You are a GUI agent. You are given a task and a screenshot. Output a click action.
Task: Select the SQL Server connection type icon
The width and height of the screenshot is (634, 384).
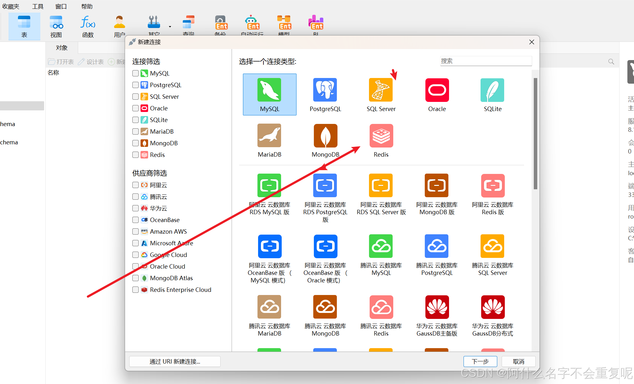point(381,91)
